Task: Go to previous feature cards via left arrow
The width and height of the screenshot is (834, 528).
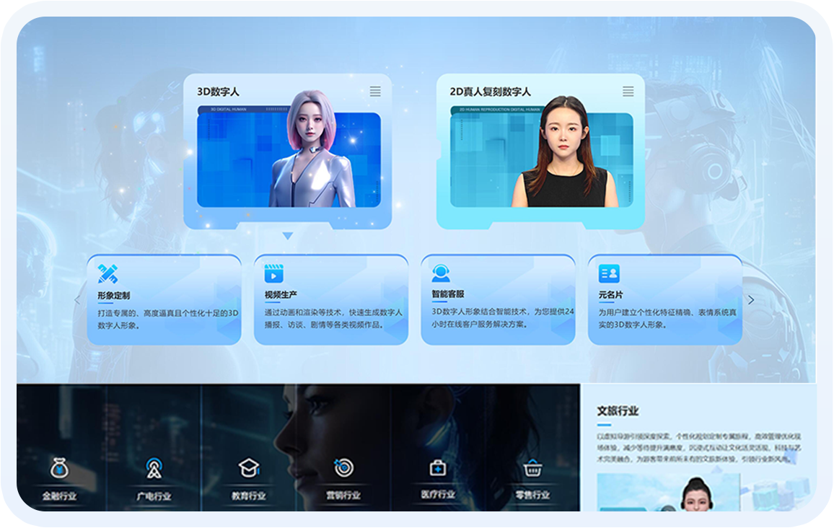Action: 78,300
